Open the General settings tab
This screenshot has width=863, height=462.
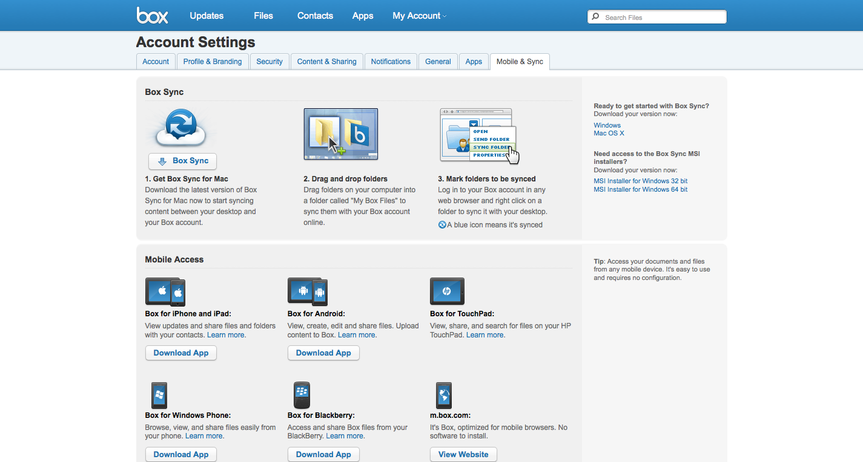tap(438, 62)
